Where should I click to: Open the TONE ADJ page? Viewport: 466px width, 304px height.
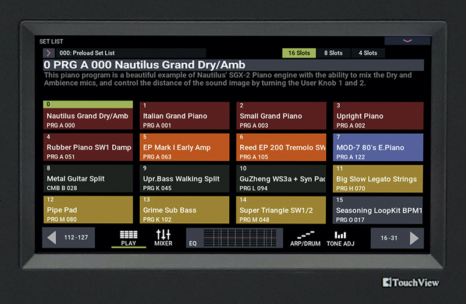click(x=340, y=239)
